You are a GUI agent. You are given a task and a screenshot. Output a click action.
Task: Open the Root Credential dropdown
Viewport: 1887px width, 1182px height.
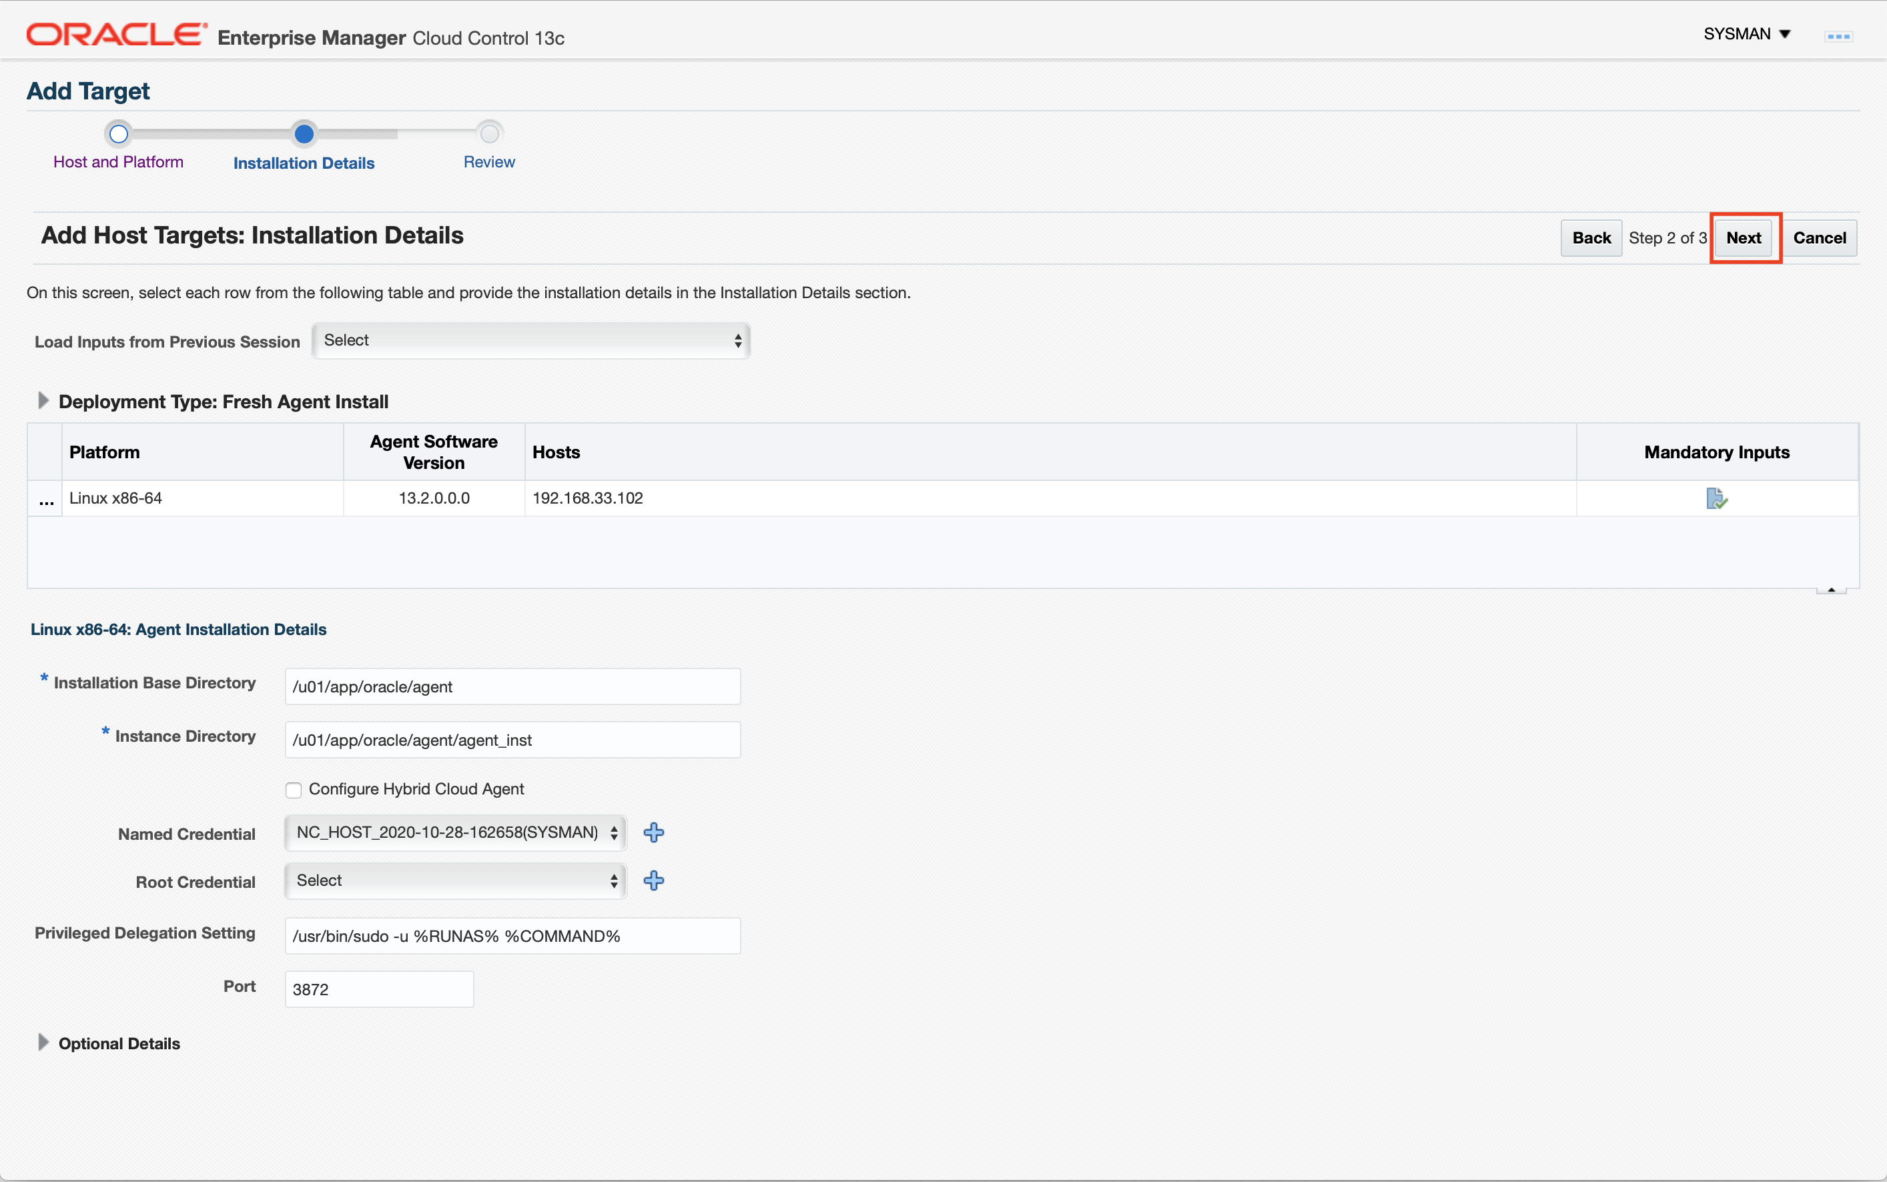[x=455, y=881]
